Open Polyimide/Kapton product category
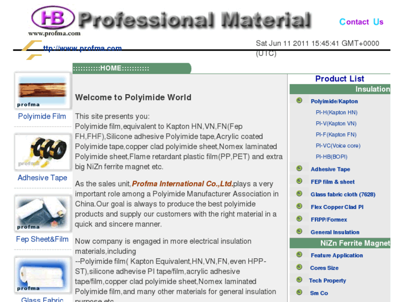 [x=334, y=101]
